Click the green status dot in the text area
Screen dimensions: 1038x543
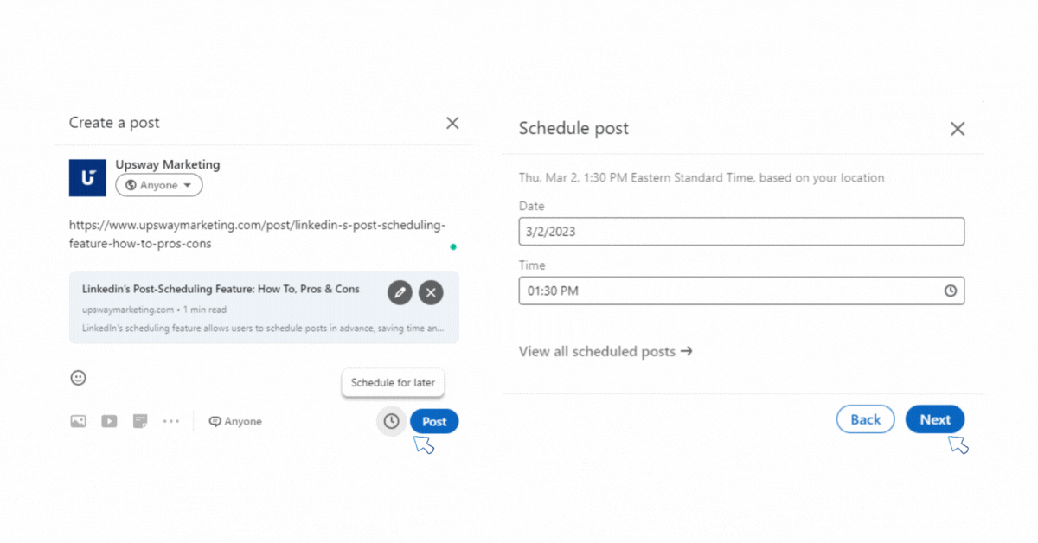[x=453, y=246]
